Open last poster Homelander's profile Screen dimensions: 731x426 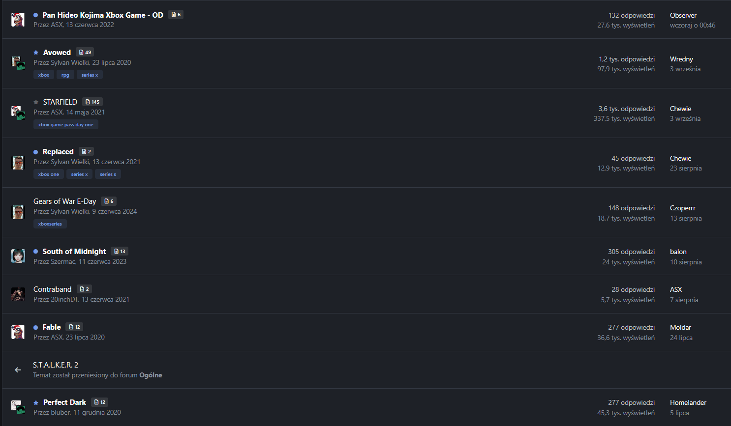click(x=688, y=402)
